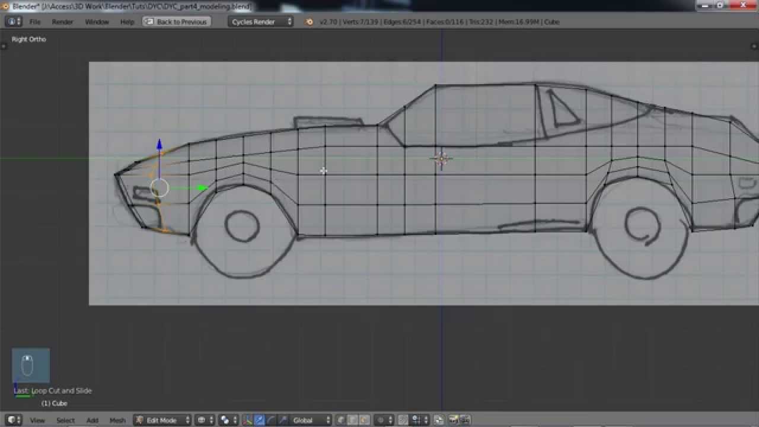
Task: Open the 3D view editor type selector
Action: point(13,420)
